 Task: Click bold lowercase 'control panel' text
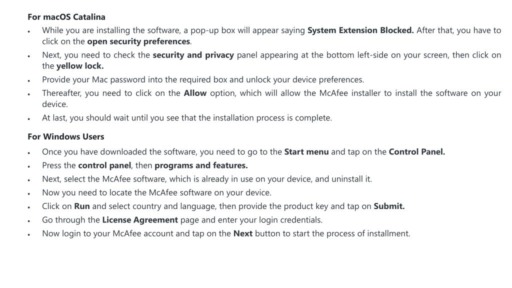(104, 165)
